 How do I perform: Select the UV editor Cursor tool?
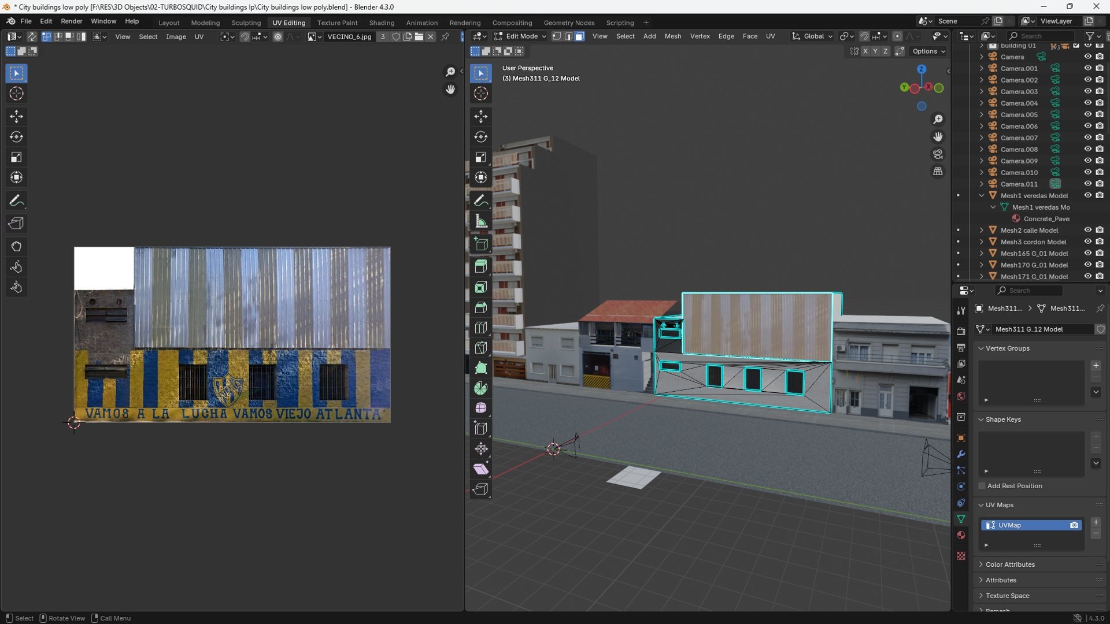16,94
